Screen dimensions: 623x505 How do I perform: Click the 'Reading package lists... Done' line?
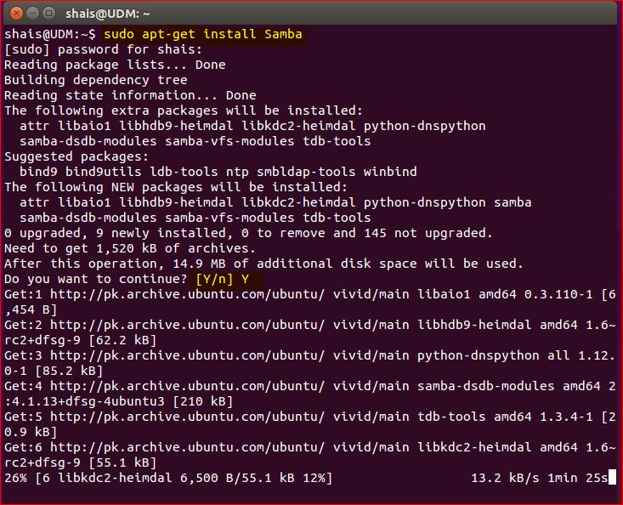tap(115, 65)
